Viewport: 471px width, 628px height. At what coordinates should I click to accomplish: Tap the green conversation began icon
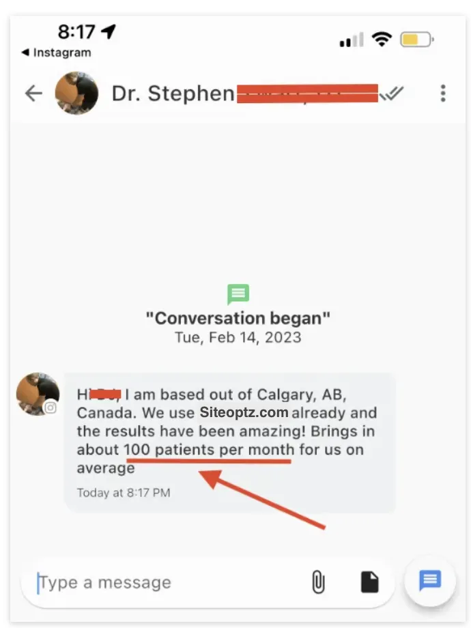(238, 294)
